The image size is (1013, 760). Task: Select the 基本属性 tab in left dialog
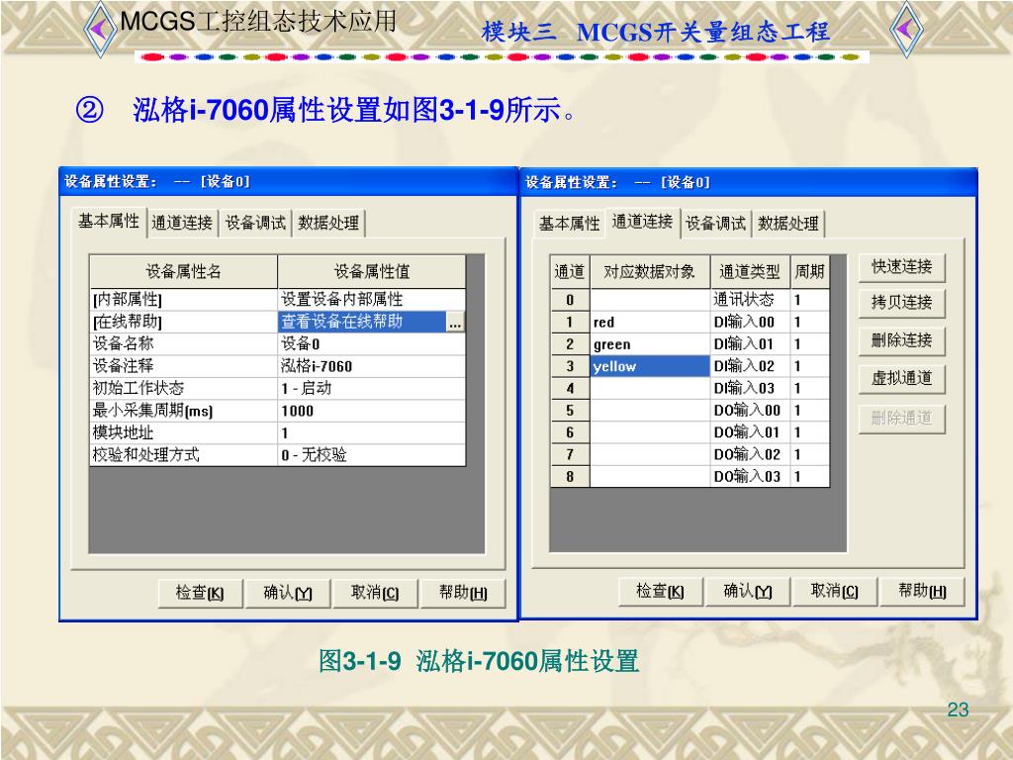pos(109,222)
